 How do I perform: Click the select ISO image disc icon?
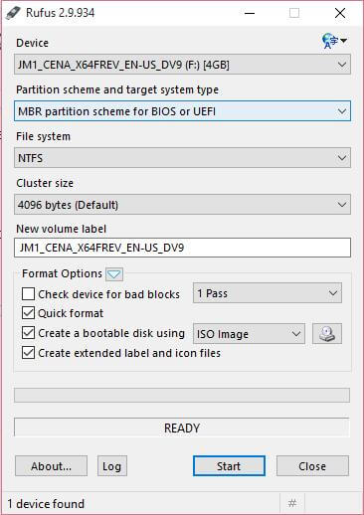[327, 334]
